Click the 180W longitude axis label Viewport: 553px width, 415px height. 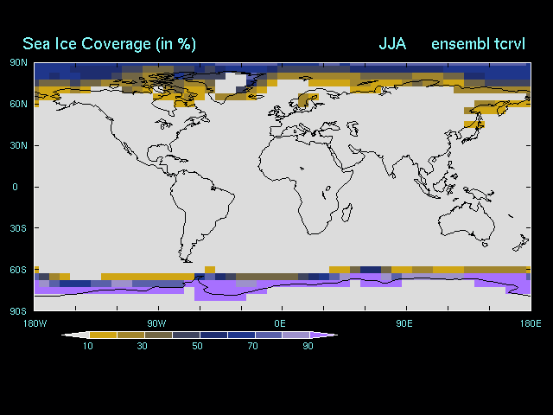[34, 323]
